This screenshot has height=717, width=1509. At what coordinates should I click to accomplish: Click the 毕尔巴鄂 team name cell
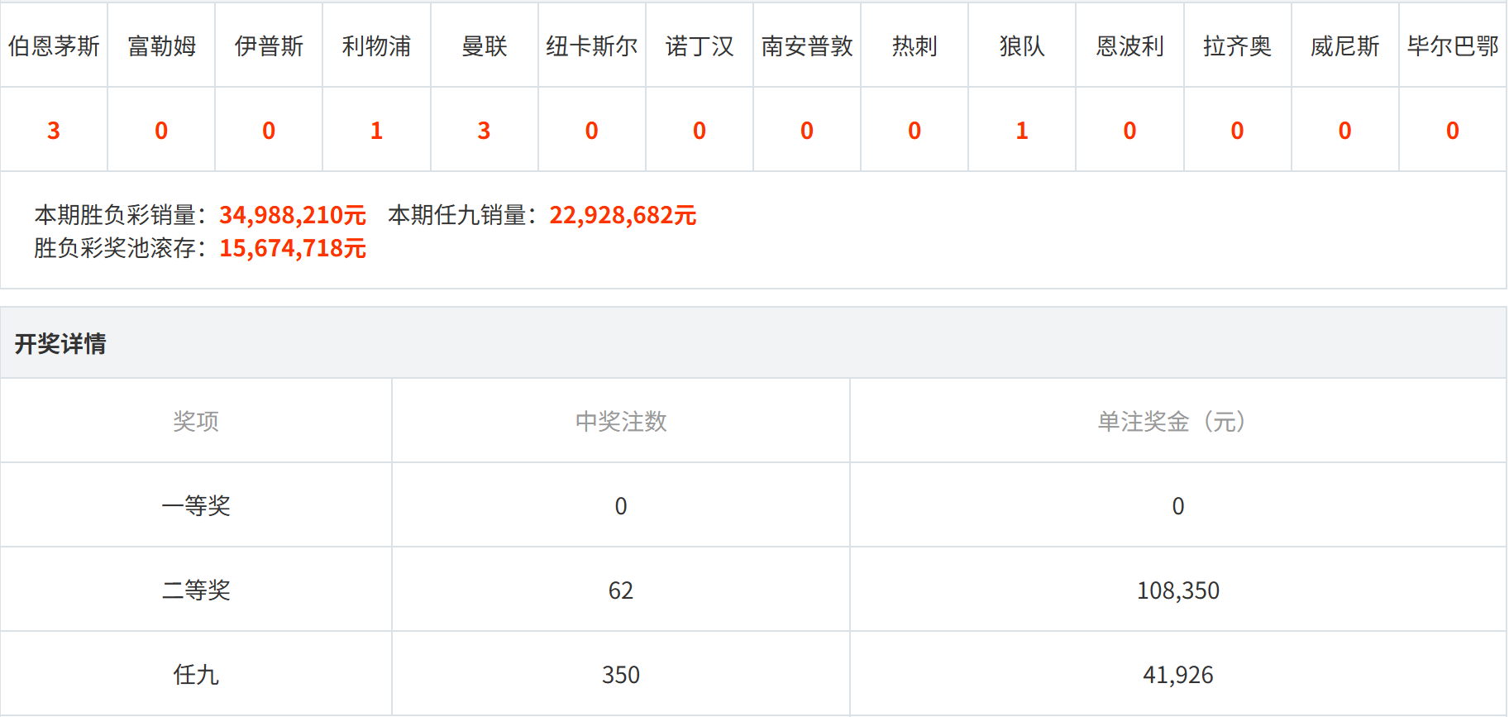(x=1453, y=45)
